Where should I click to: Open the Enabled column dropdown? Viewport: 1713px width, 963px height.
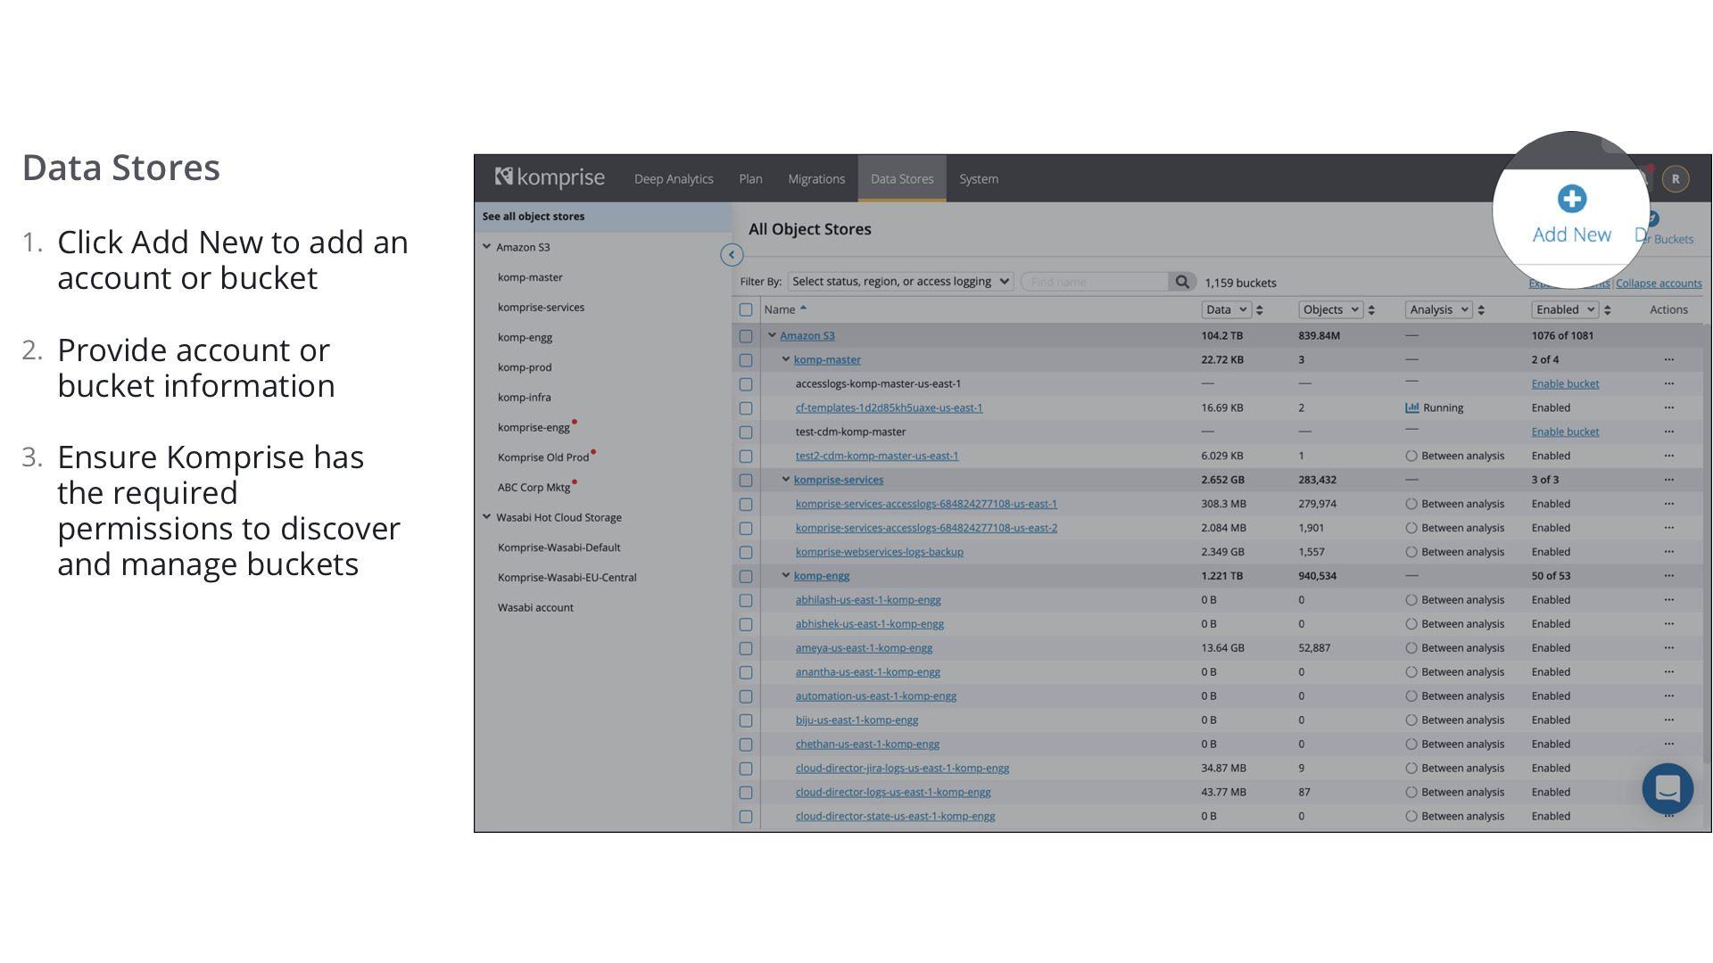(x=1565, y=310)
